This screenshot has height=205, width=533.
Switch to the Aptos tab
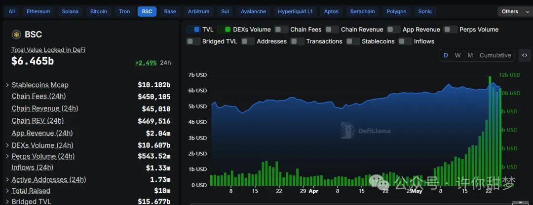332,11
